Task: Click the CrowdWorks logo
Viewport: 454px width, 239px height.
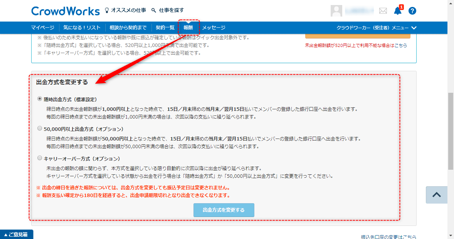Action: click(65, 11)
